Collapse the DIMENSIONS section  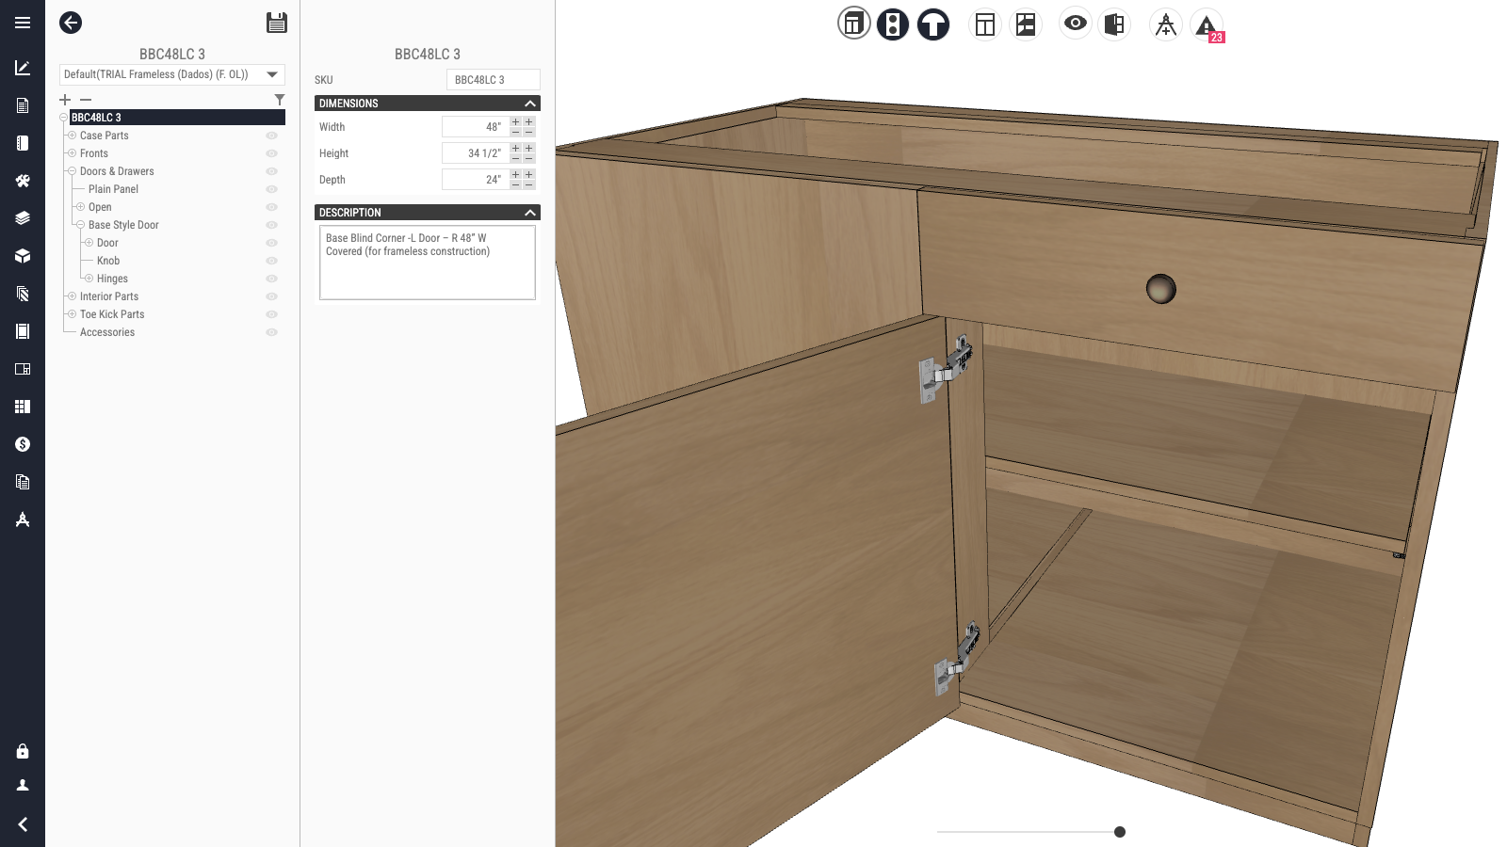pyautogui.click(x=530, y=104)
